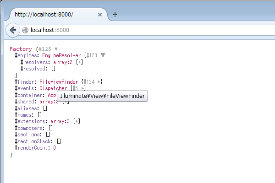Expand the Dispatcher #5 object
Image resolution: width=275 pixels, height=183 pixels.
pos(82,88)
